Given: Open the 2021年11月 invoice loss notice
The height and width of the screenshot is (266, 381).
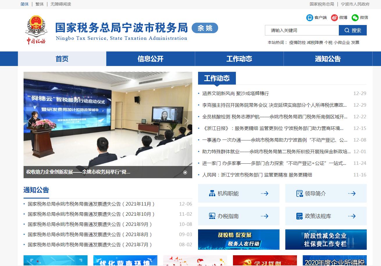Looking at the screenshot, I should click(x=91, y=204).
